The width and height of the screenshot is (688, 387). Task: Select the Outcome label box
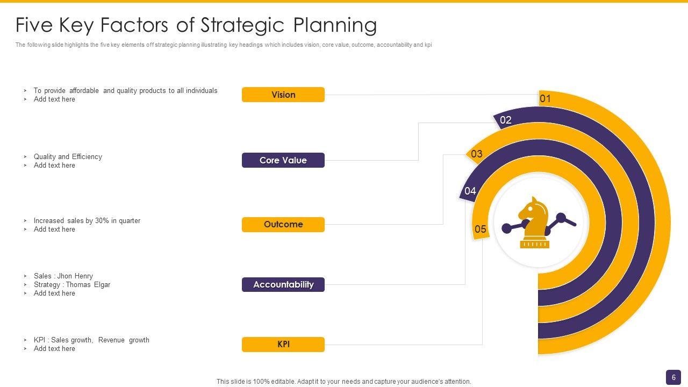283,225
